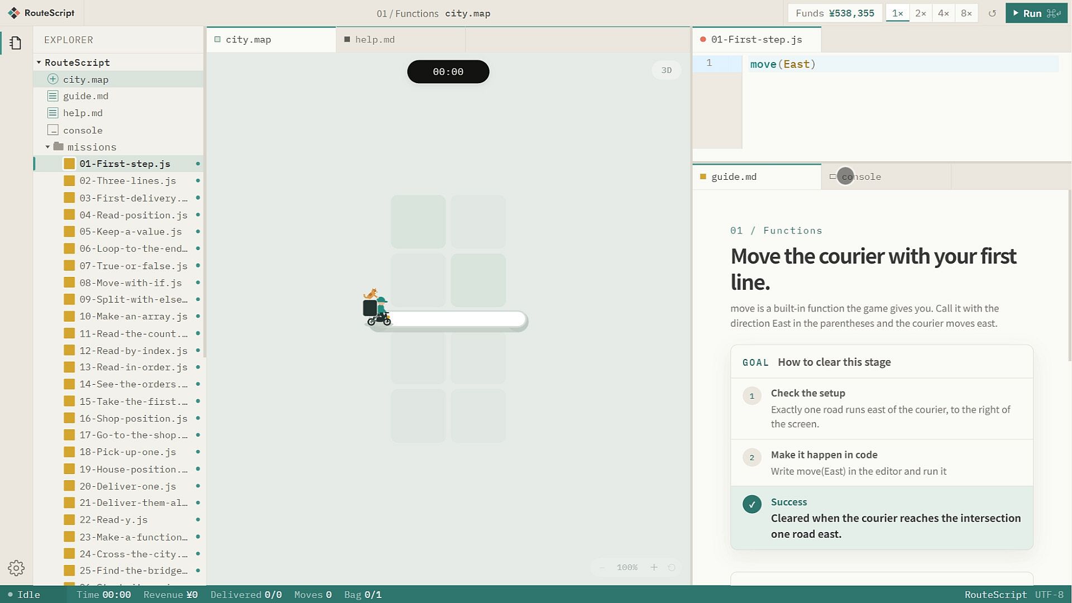Click the zoom in plus icon on map

[654, 567]
